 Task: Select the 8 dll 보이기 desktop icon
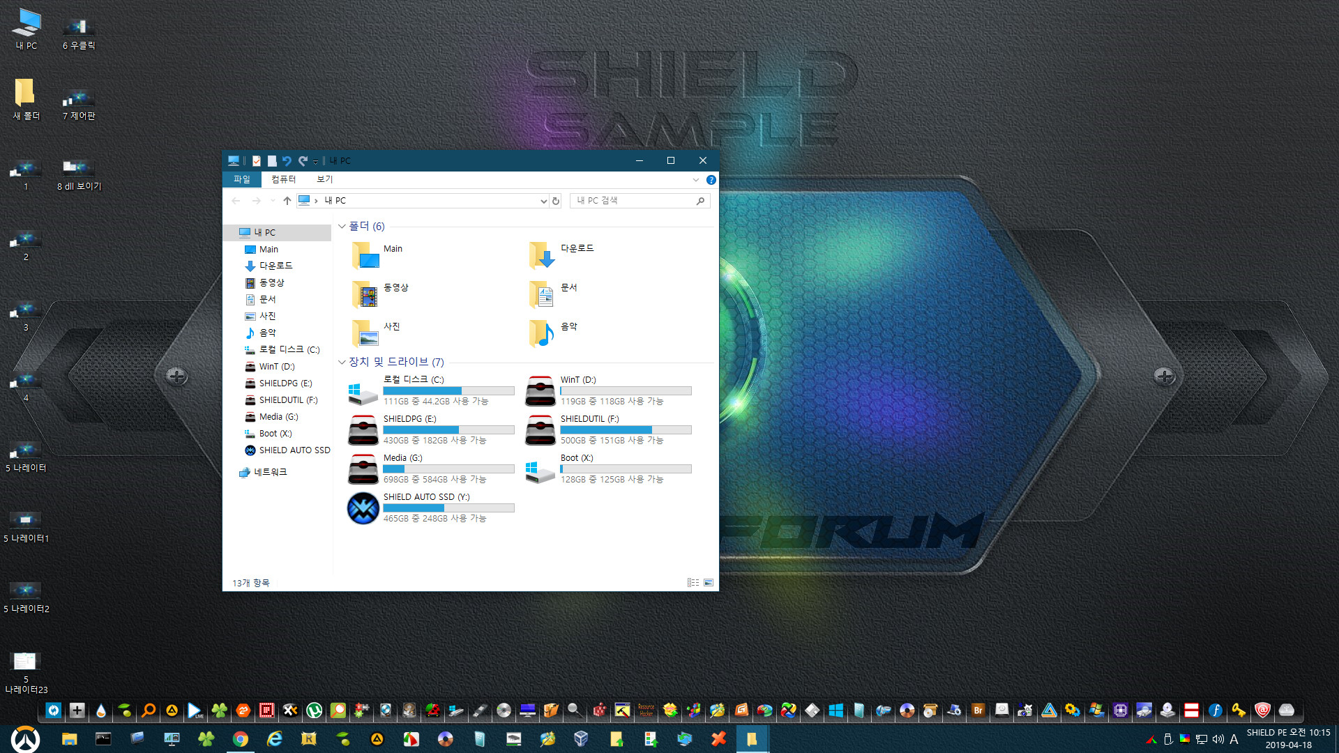[x=79, y=175]
